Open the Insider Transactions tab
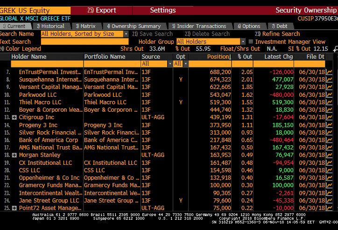This screenshot has height=230, width=338. tap(199, 26)
